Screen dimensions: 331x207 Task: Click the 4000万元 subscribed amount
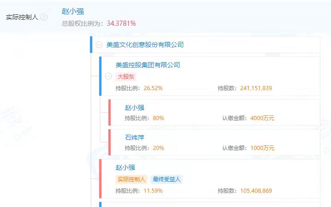262,118
